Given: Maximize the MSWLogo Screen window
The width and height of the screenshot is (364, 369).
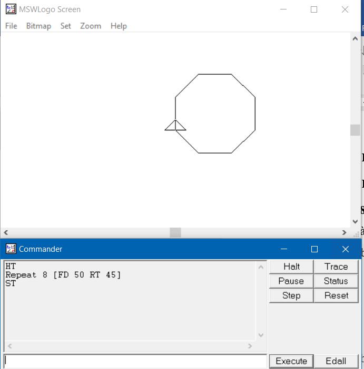Looking at the screenshot, I should coord(314,9).
